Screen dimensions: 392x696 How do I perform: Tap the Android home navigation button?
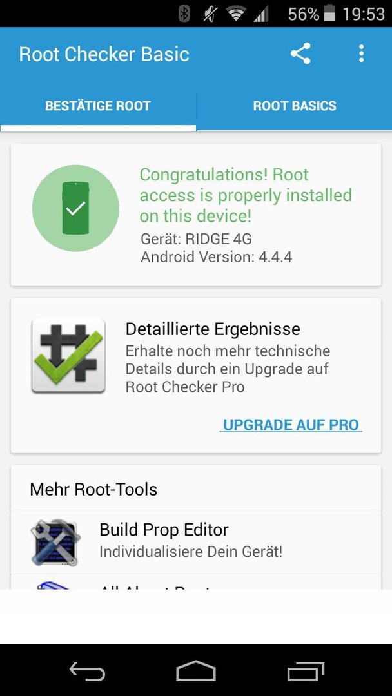(196, 670)
